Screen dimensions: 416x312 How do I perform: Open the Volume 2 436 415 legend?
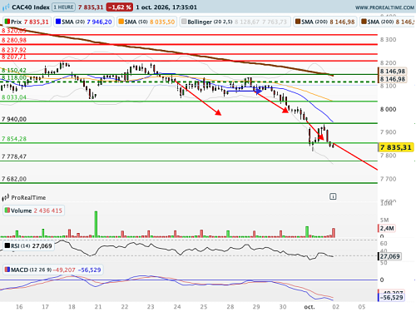click(33, 210)
